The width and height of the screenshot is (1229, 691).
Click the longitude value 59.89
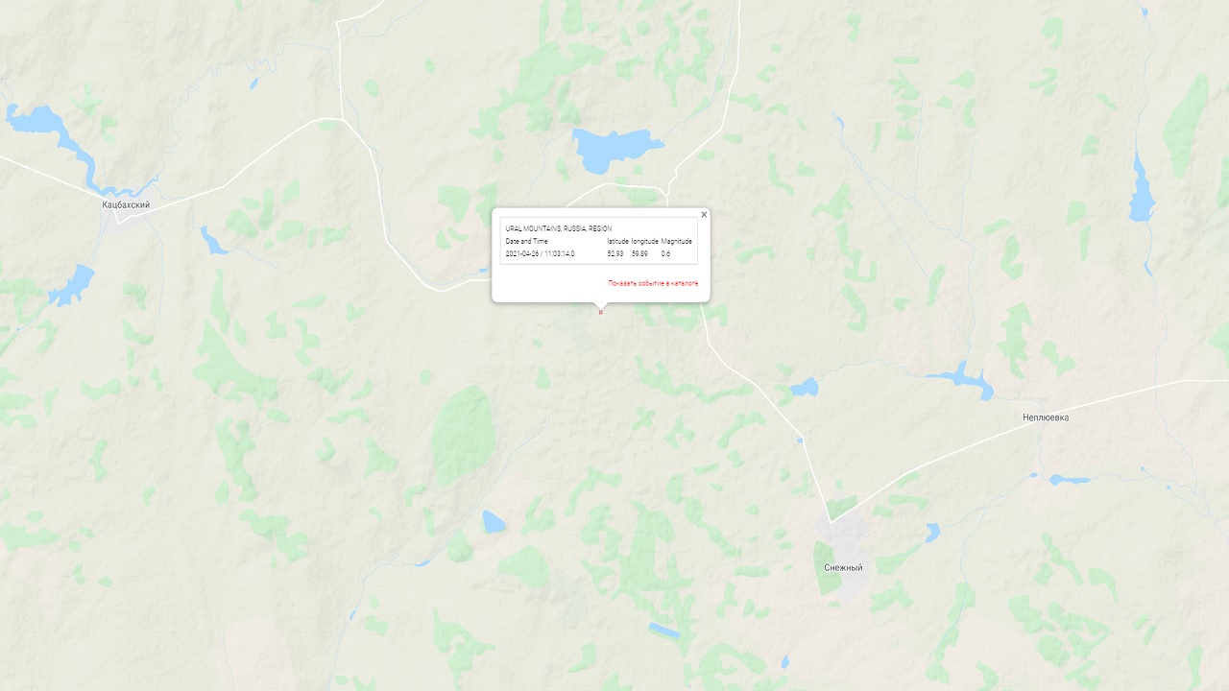pyautogui.click(x=639, y=253)
